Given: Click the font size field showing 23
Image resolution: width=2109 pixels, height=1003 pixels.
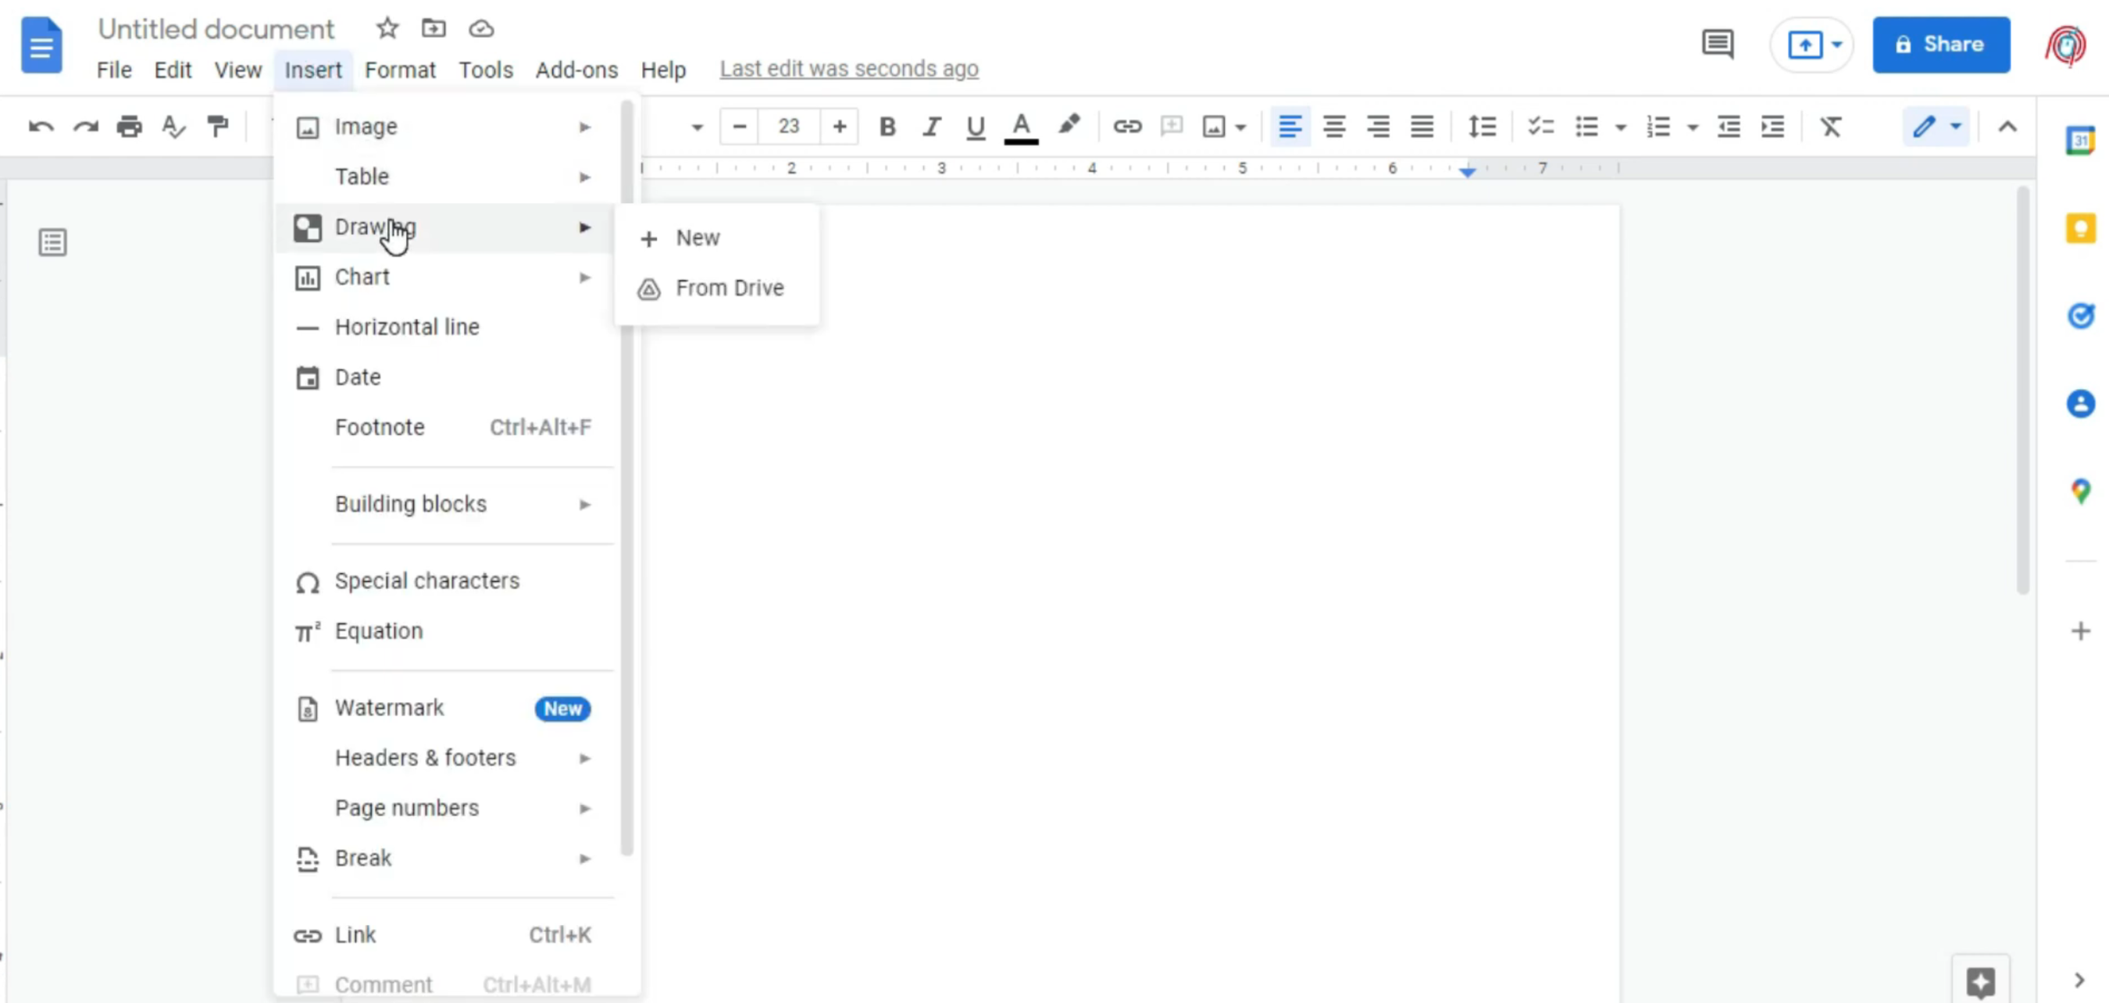Looking at the screenshot, I should [788, 127].
